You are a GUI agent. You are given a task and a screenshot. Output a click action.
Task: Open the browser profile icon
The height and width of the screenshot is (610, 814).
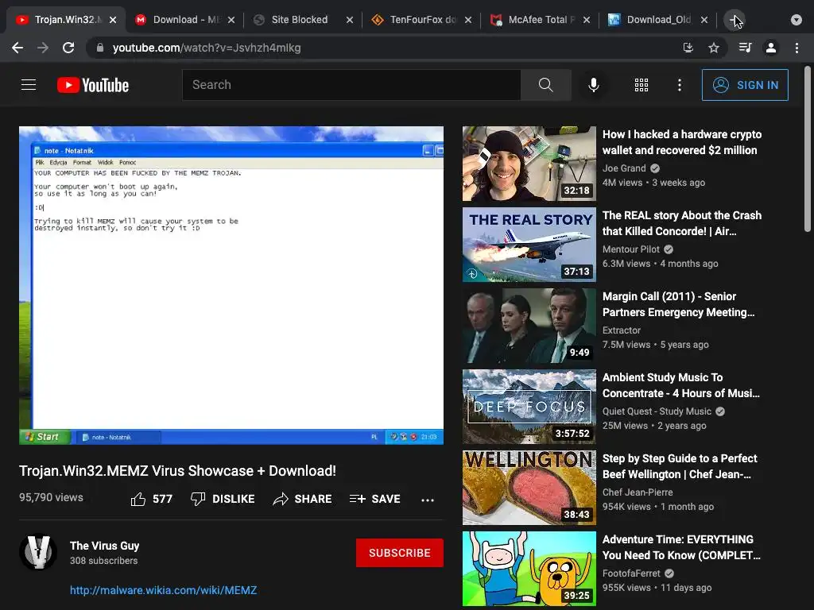pos(771,48)
